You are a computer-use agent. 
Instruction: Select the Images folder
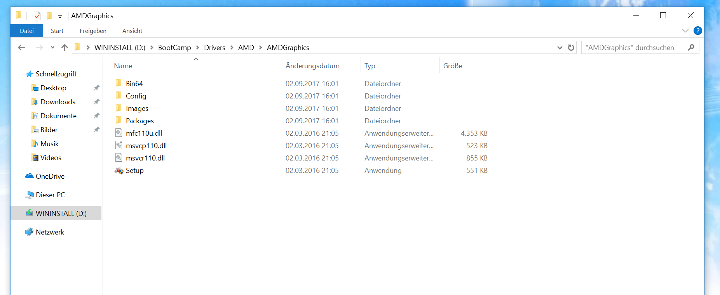[137, 108]
